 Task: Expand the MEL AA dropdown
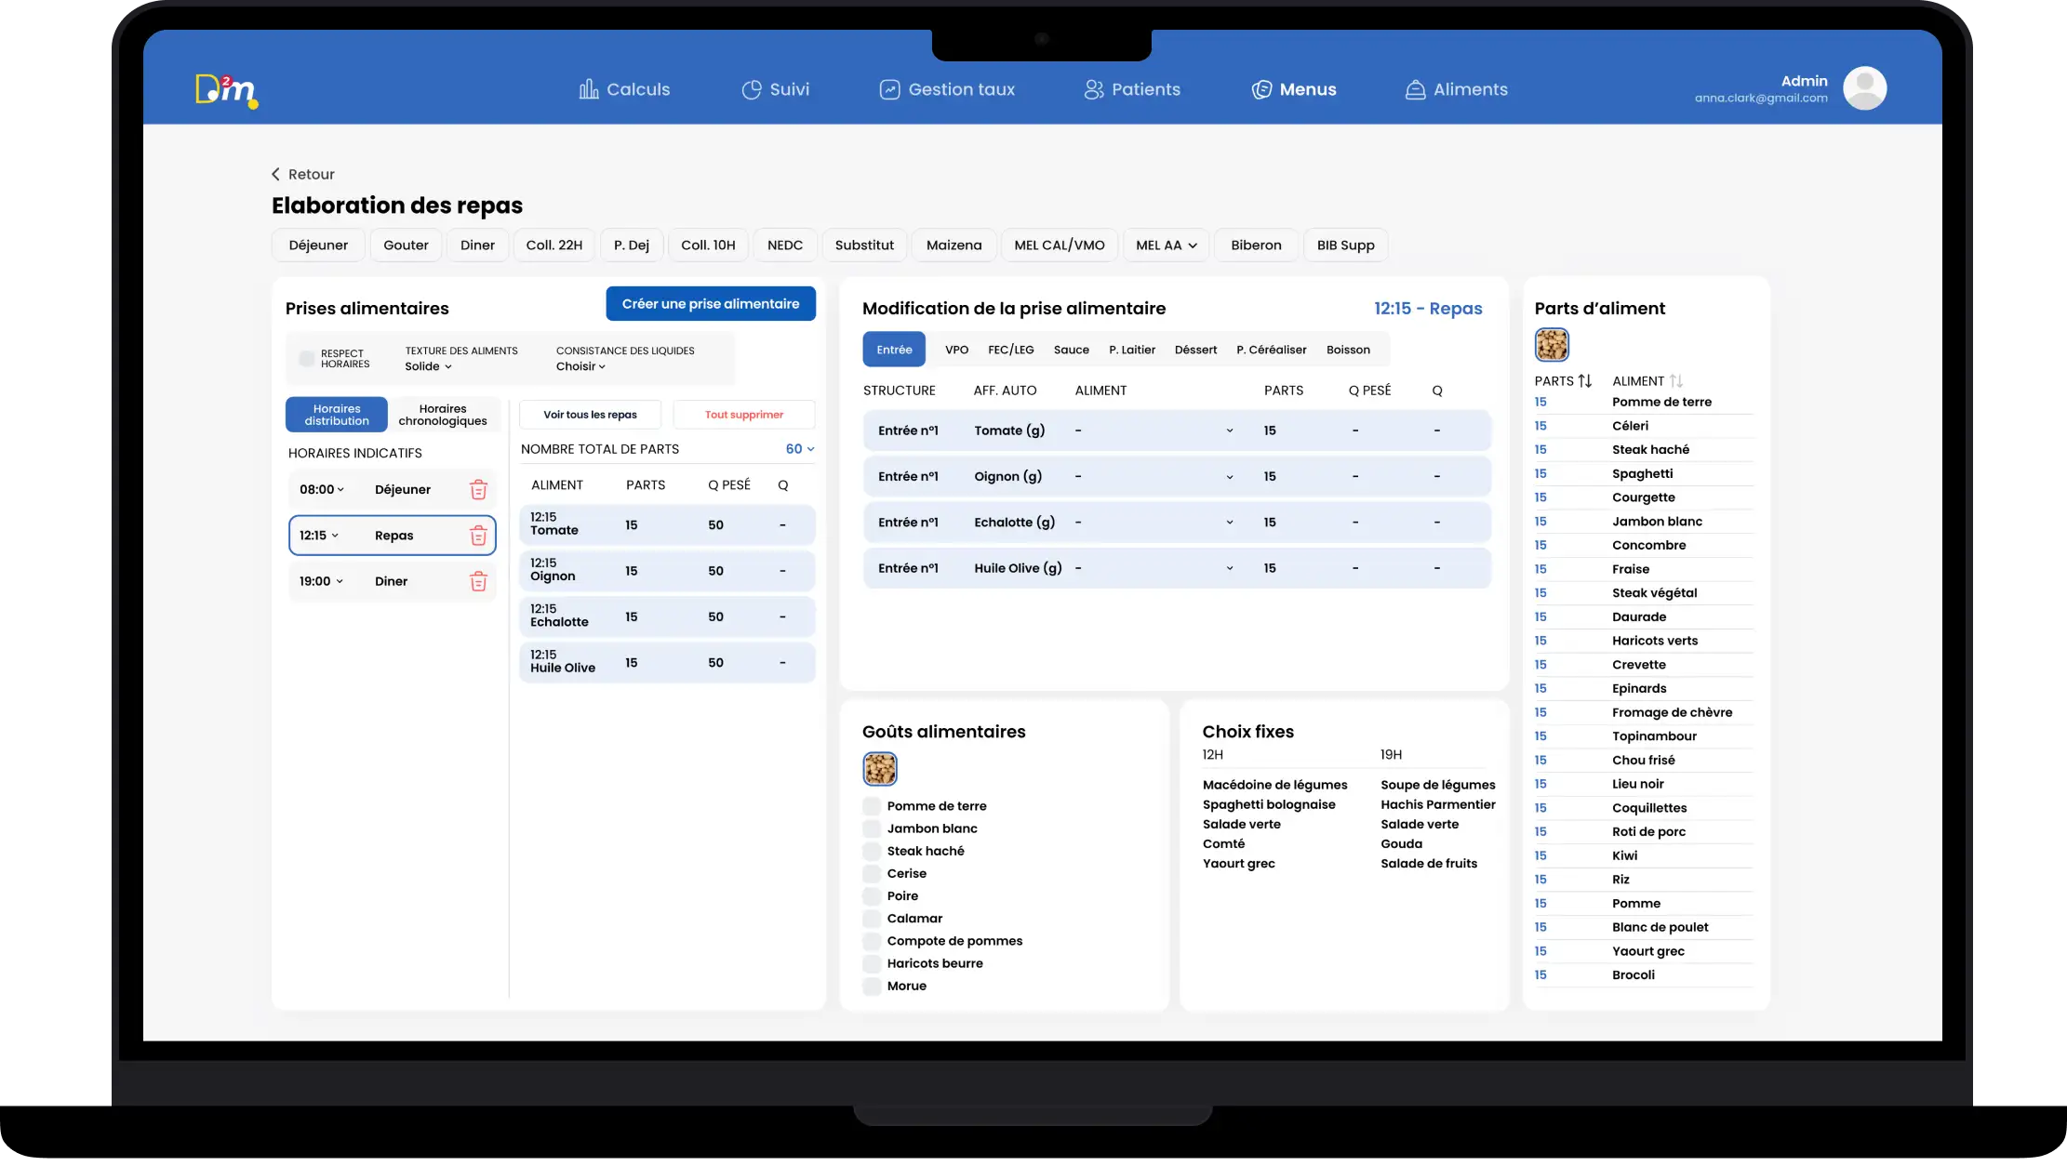click(1167, 245)
